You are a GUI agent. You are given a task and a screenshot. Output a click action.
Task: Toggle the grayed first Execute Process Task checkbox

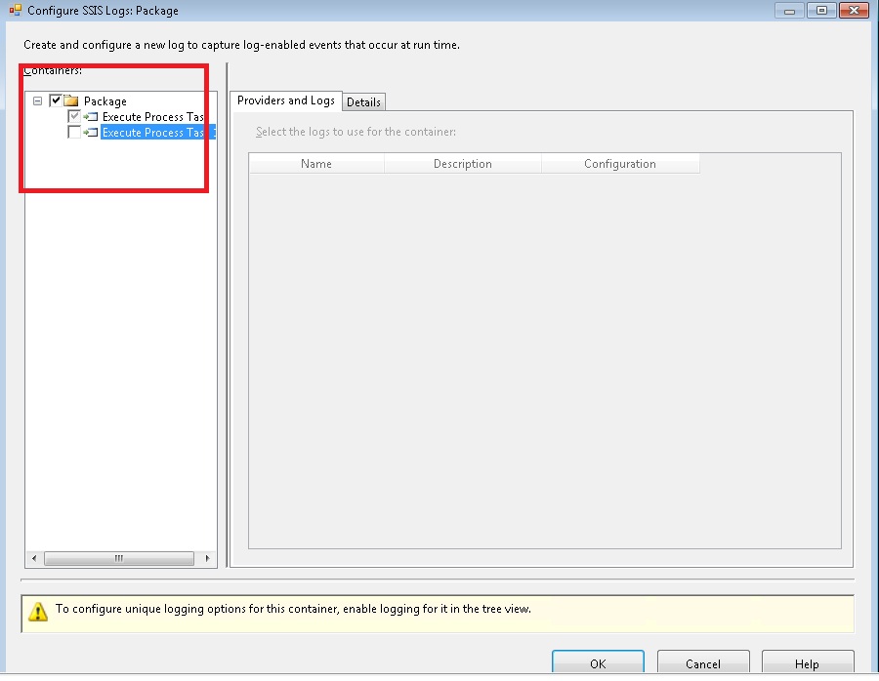[74, 117]
